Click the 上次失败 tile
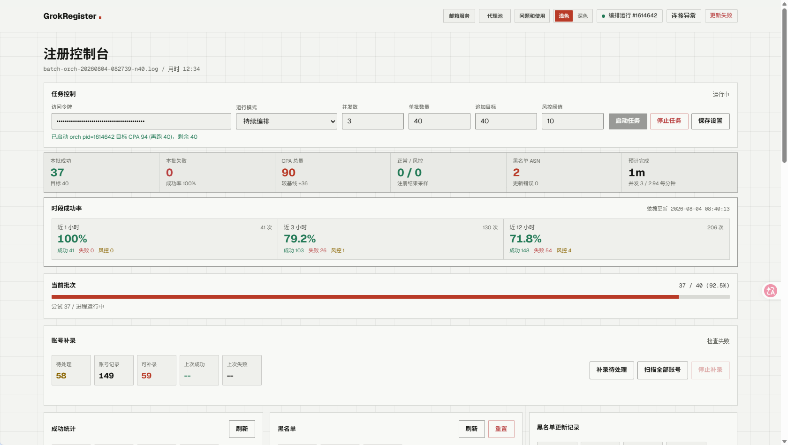The width and height of the screenshot is (788, 445). click(242, 370)
